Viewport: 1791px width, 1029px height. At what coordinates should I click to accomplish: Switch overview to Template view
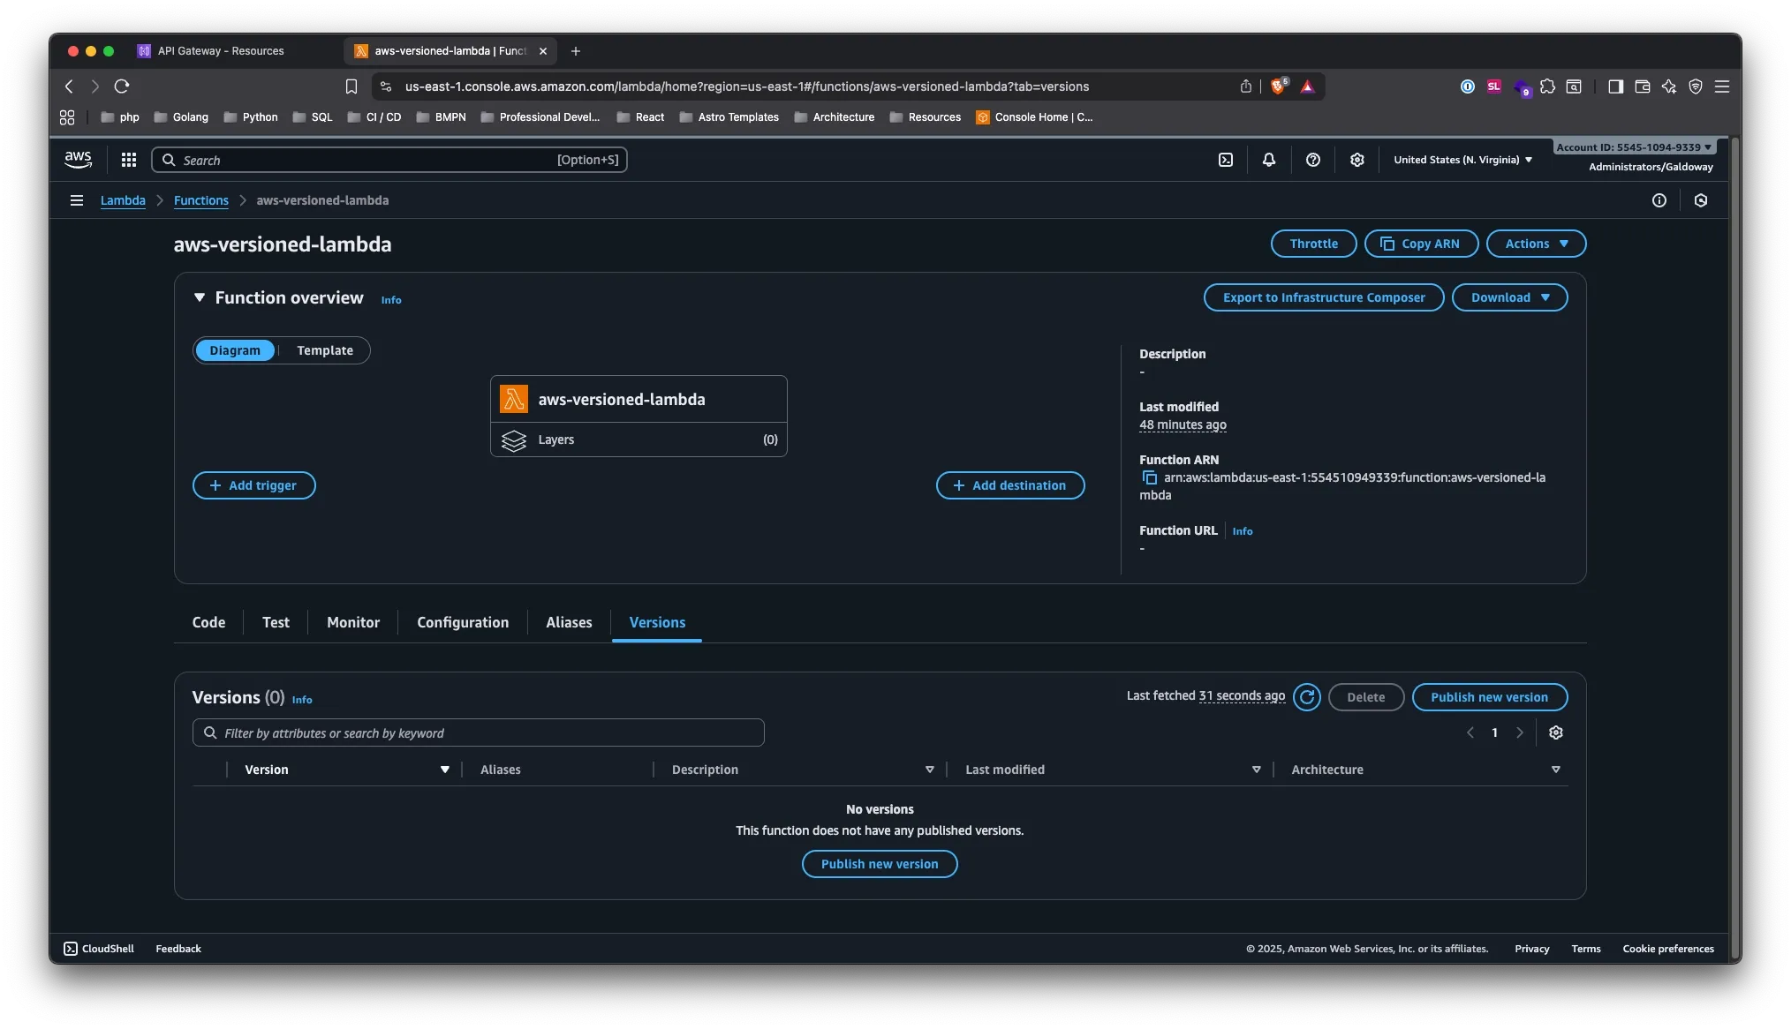pyautogui.click(x=325, y=350)
